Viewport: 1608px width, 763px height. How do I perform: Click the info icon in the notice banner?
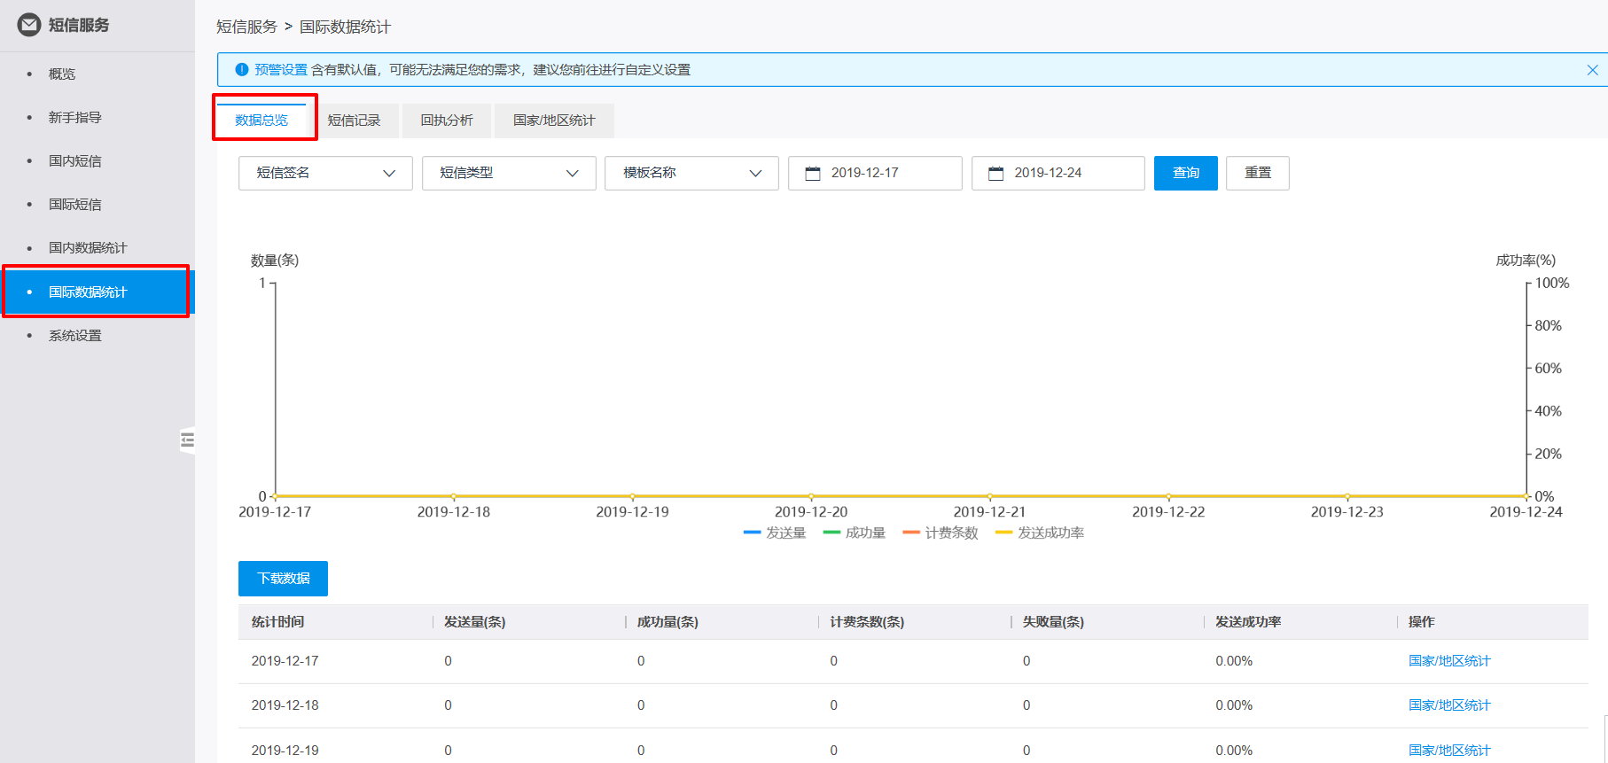[x=241, y=70]
